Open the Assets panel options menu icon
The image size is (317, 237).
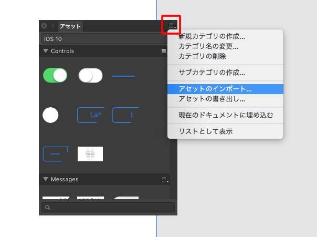172,26
